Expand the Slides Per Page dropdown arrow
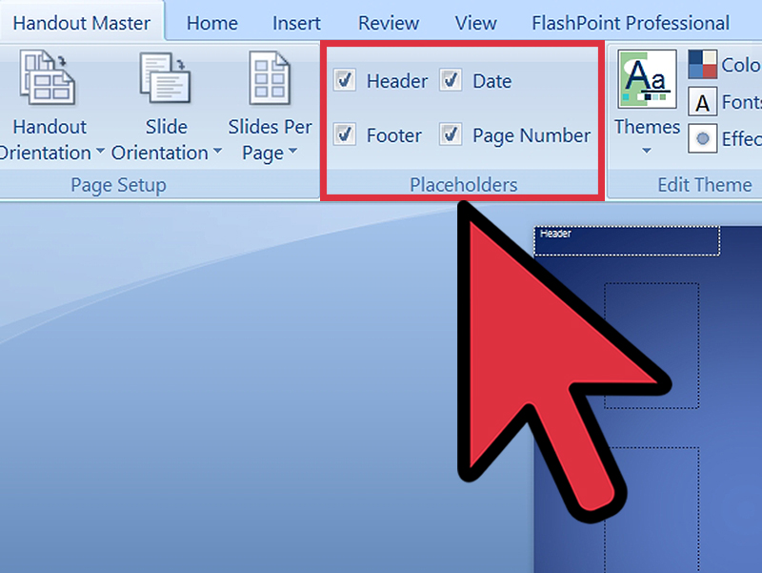The height and width of the screenshot is (573, 762). tap(292, 152)
